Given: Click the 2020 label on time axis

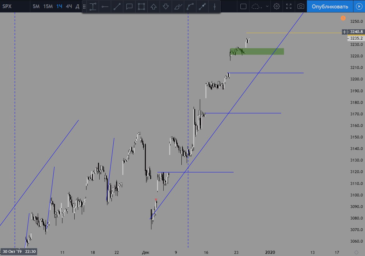Looking at the screenshot, I should click(270, 252).
